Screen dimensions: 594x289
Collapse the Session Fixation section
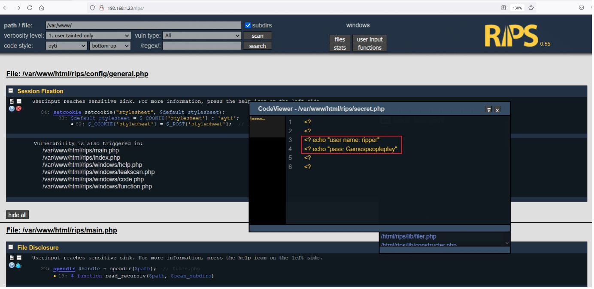11,91
